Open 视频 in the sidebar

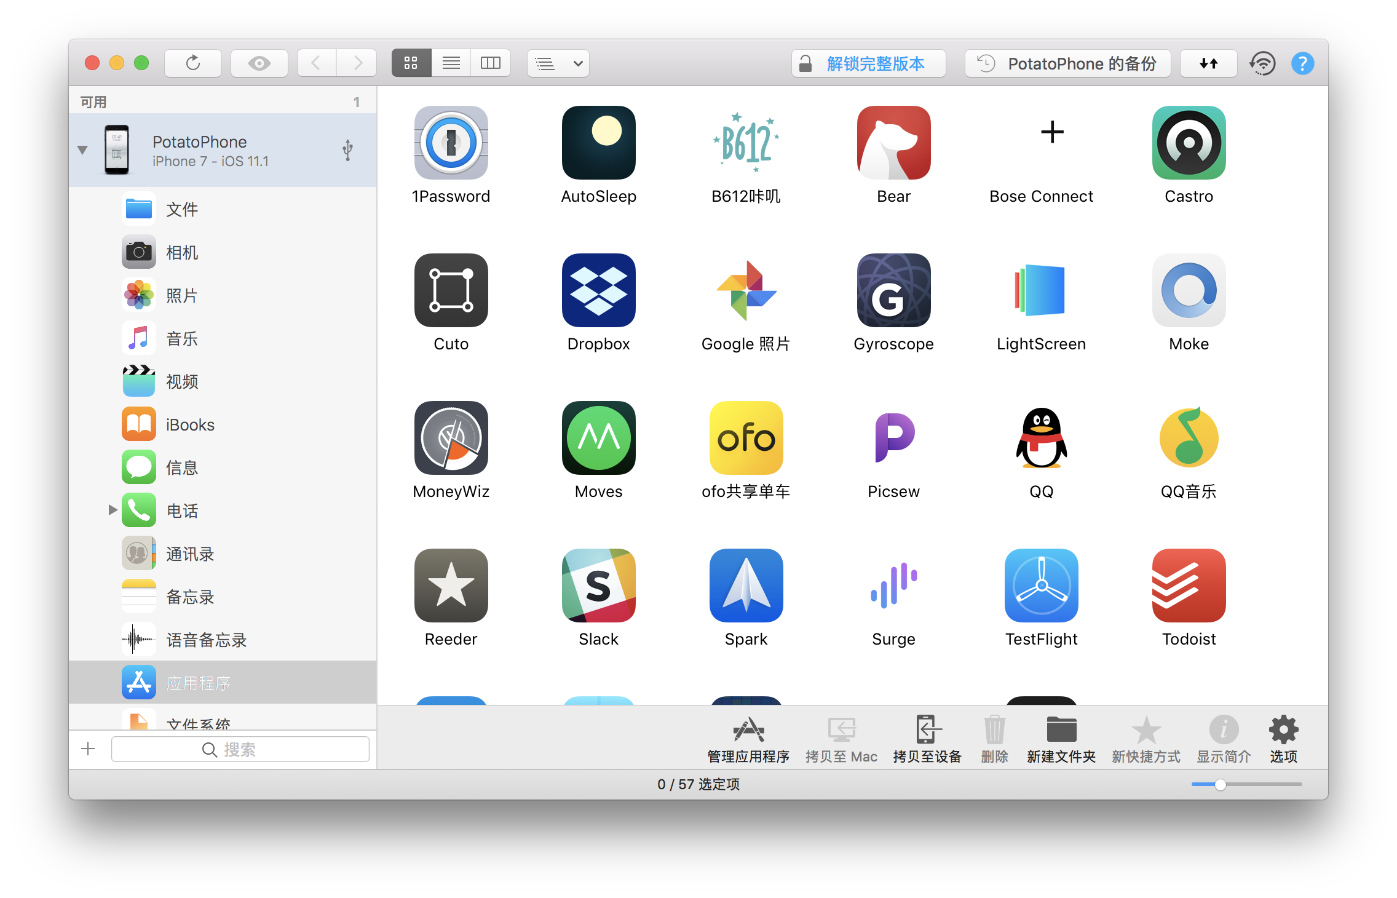tap(223, 381)
